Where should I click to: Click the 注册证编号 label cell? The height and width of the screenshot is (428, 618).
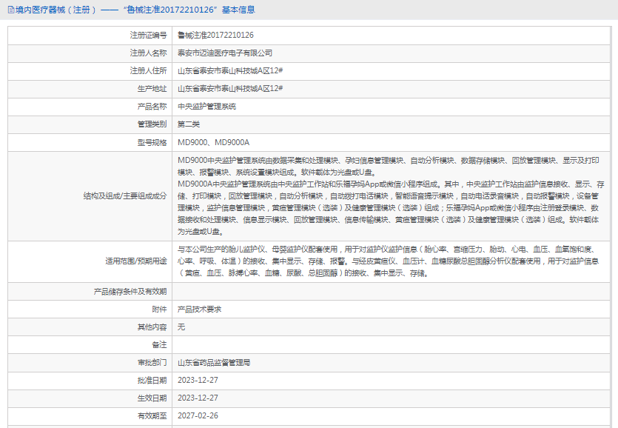(x=149, y=35)
